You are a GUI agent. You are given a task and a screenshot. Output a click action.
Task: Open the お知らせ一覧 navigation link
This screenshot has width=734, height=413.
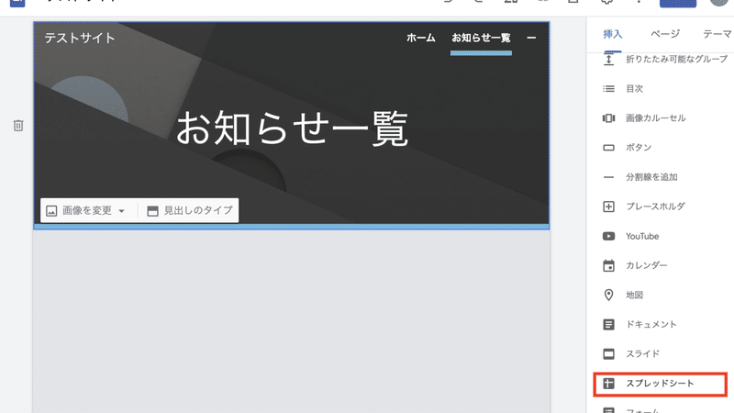(481, 38)
